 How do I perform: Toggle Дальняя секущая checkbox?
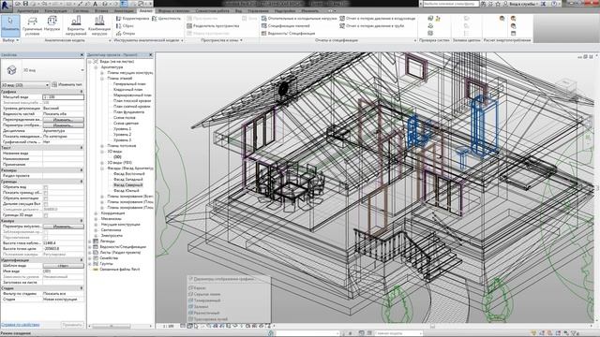[x=46, y=204]
